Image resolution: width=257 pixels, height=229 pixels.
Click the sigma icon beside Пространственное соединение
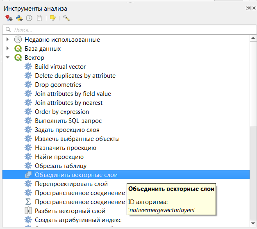[28, 202]
